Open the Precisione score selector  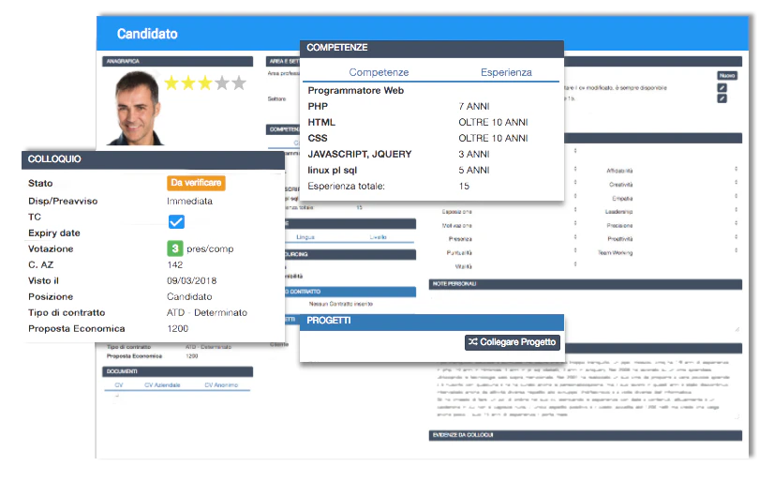click(736, 223)
